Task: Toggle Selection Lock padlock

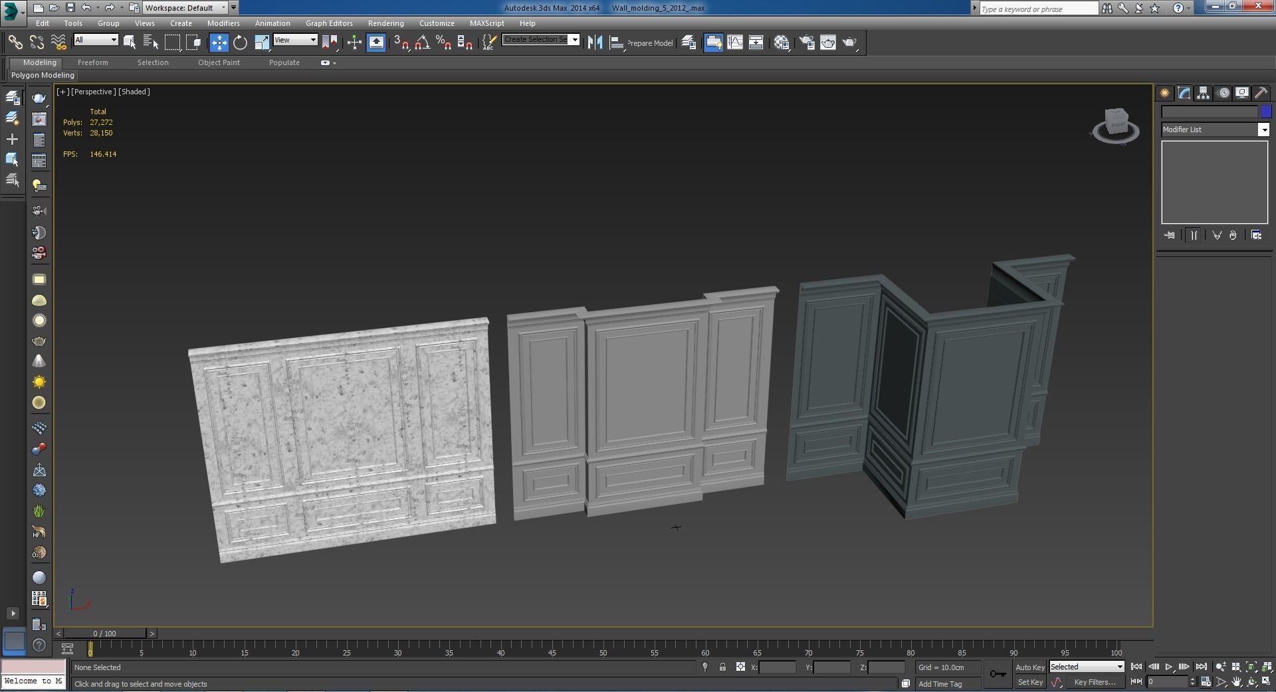Action: [x=722, y=667]
